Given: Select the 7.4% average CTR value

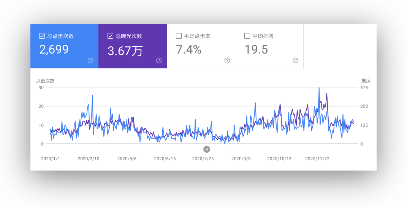Looking at the screenshot, I should [x=188, y=49].
